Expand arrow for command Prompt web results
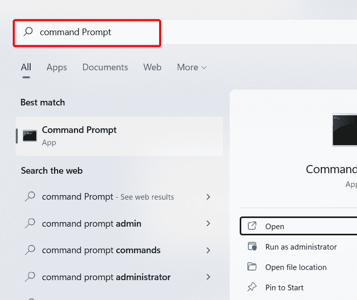Screen dimensions: 357x300 point(208,197)
